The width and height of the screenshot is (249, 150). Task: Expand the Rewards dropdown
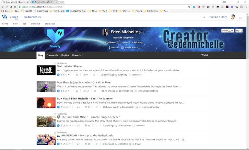78,55
